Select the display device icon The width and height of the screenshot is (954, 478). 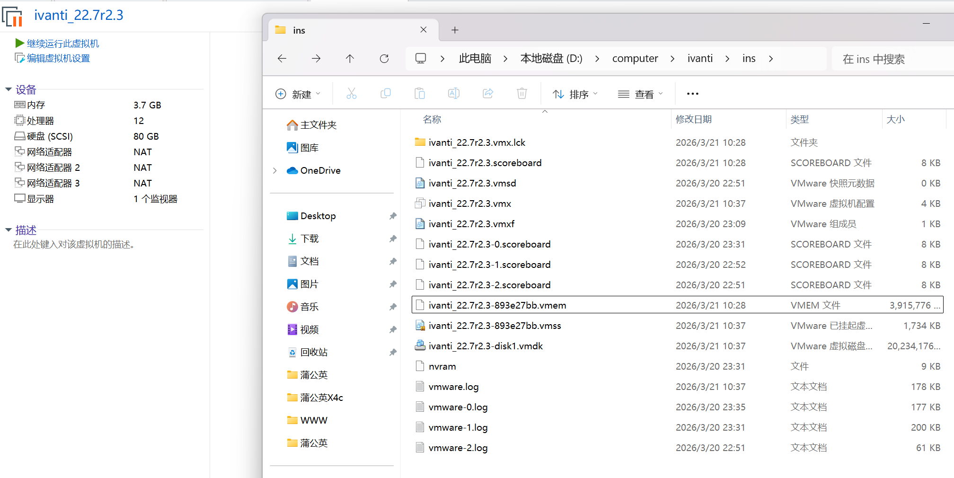[x=20, y=199]
